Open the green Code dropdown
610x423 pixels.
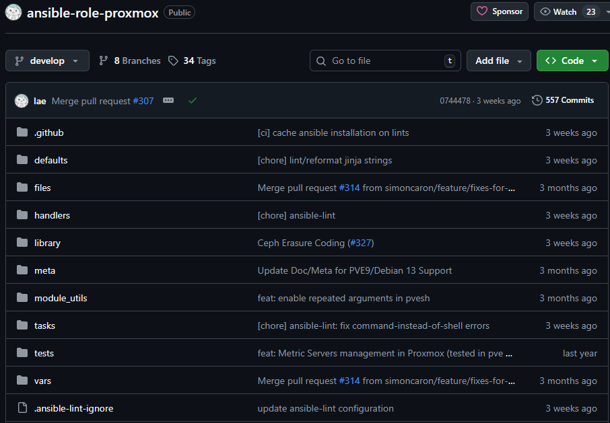pos(572,61)
